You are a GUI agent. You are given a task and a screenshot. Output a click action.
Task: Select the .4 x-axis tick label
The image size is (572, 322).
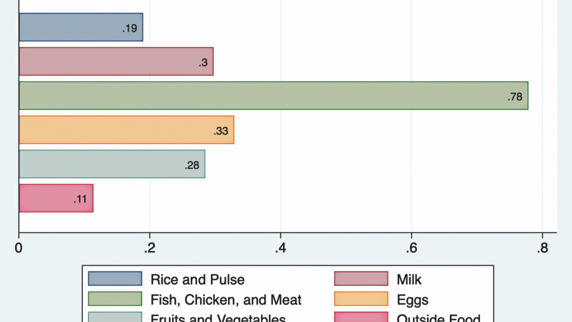tap(280, 247)
